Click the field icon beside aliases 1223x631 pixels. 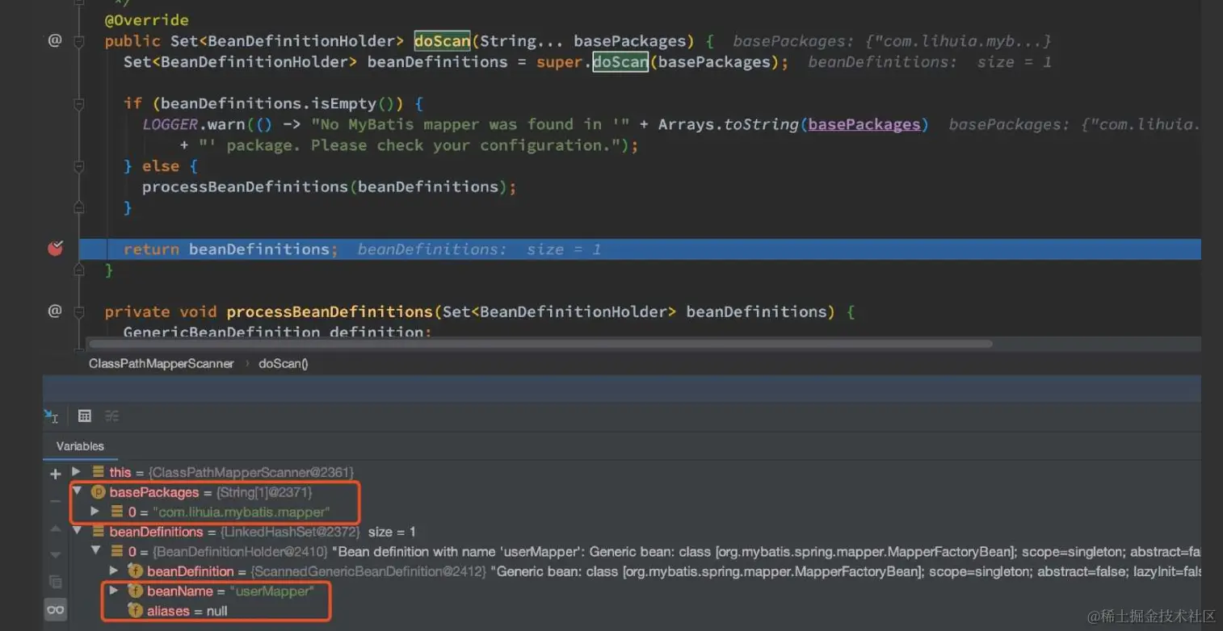click(x=135, y=611)
